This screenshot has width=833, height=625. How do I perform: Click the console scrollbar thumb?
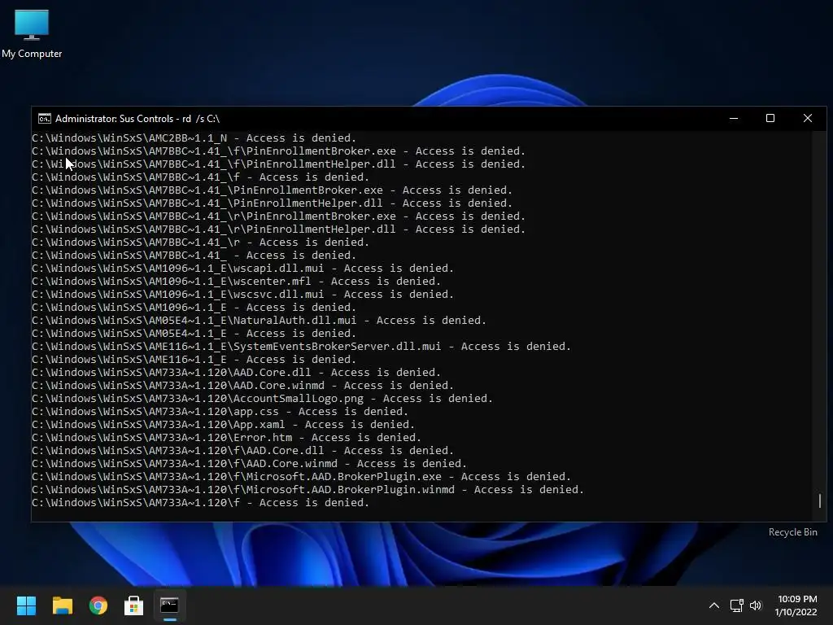pyautogui.click(x=820, y=500)
